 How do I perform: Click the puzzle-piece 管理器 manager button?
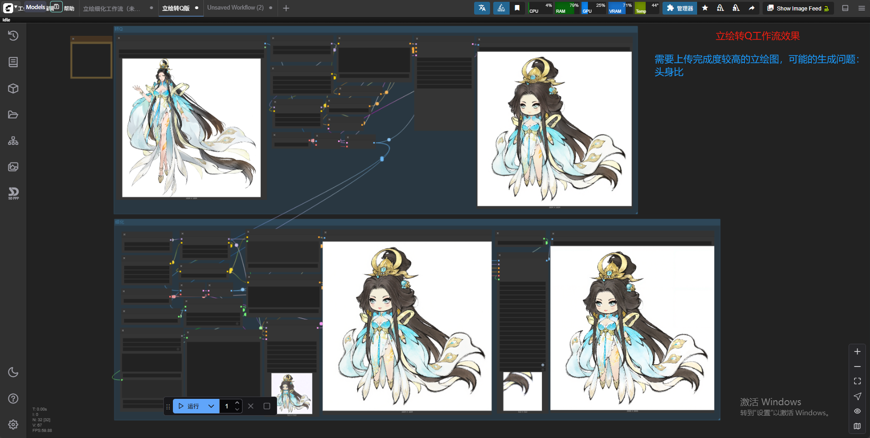point(679,8)
